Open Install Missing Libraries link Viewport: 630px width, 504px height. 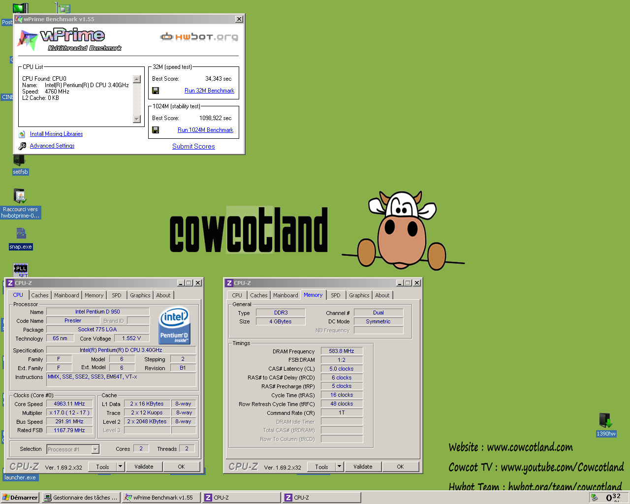pos(56,134)
